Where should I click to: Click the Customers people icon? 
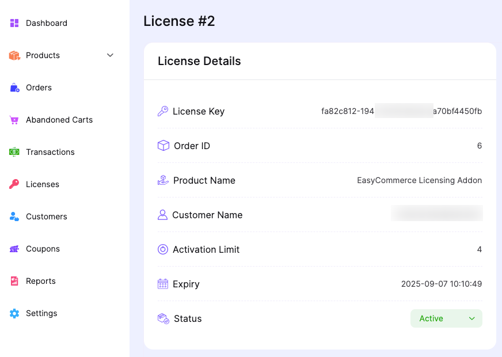coord(14,217)
